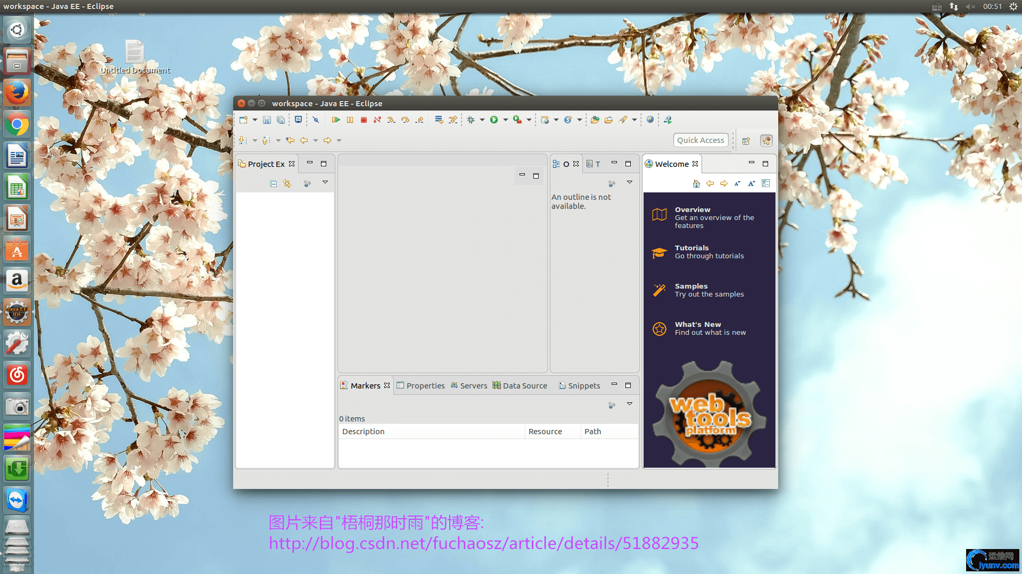Click the Save All icon

coord(281,120)
